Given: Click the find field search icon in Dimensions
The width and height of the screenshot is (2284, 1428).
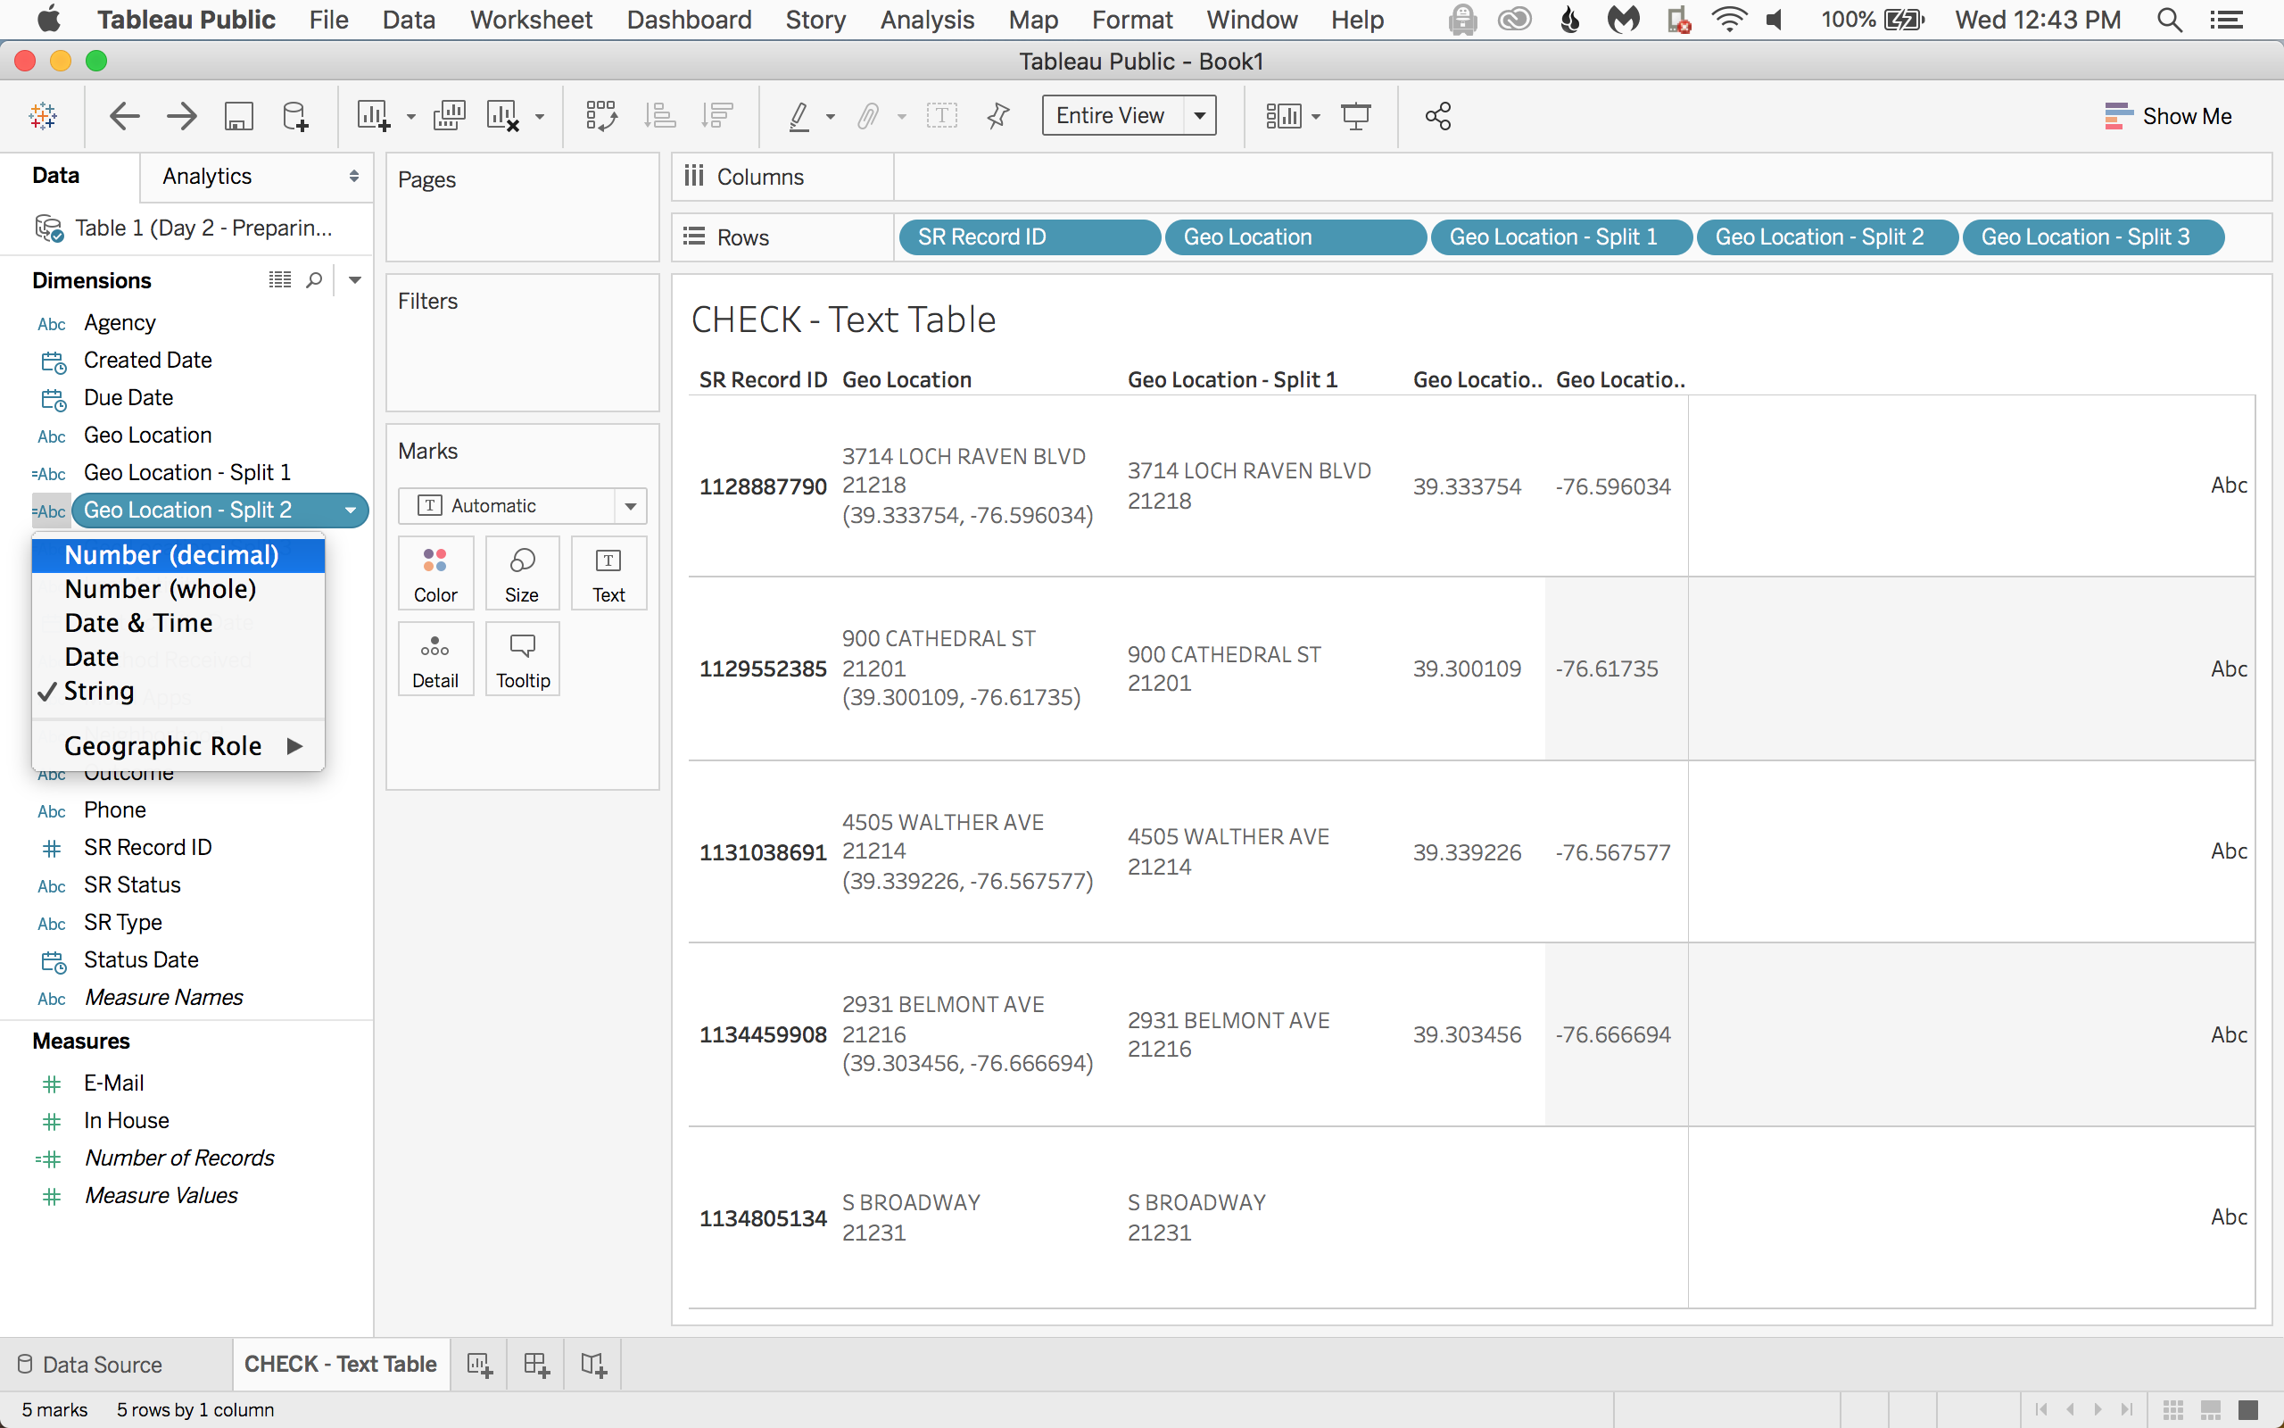Looking at the screenshot, I should point(314,280).
